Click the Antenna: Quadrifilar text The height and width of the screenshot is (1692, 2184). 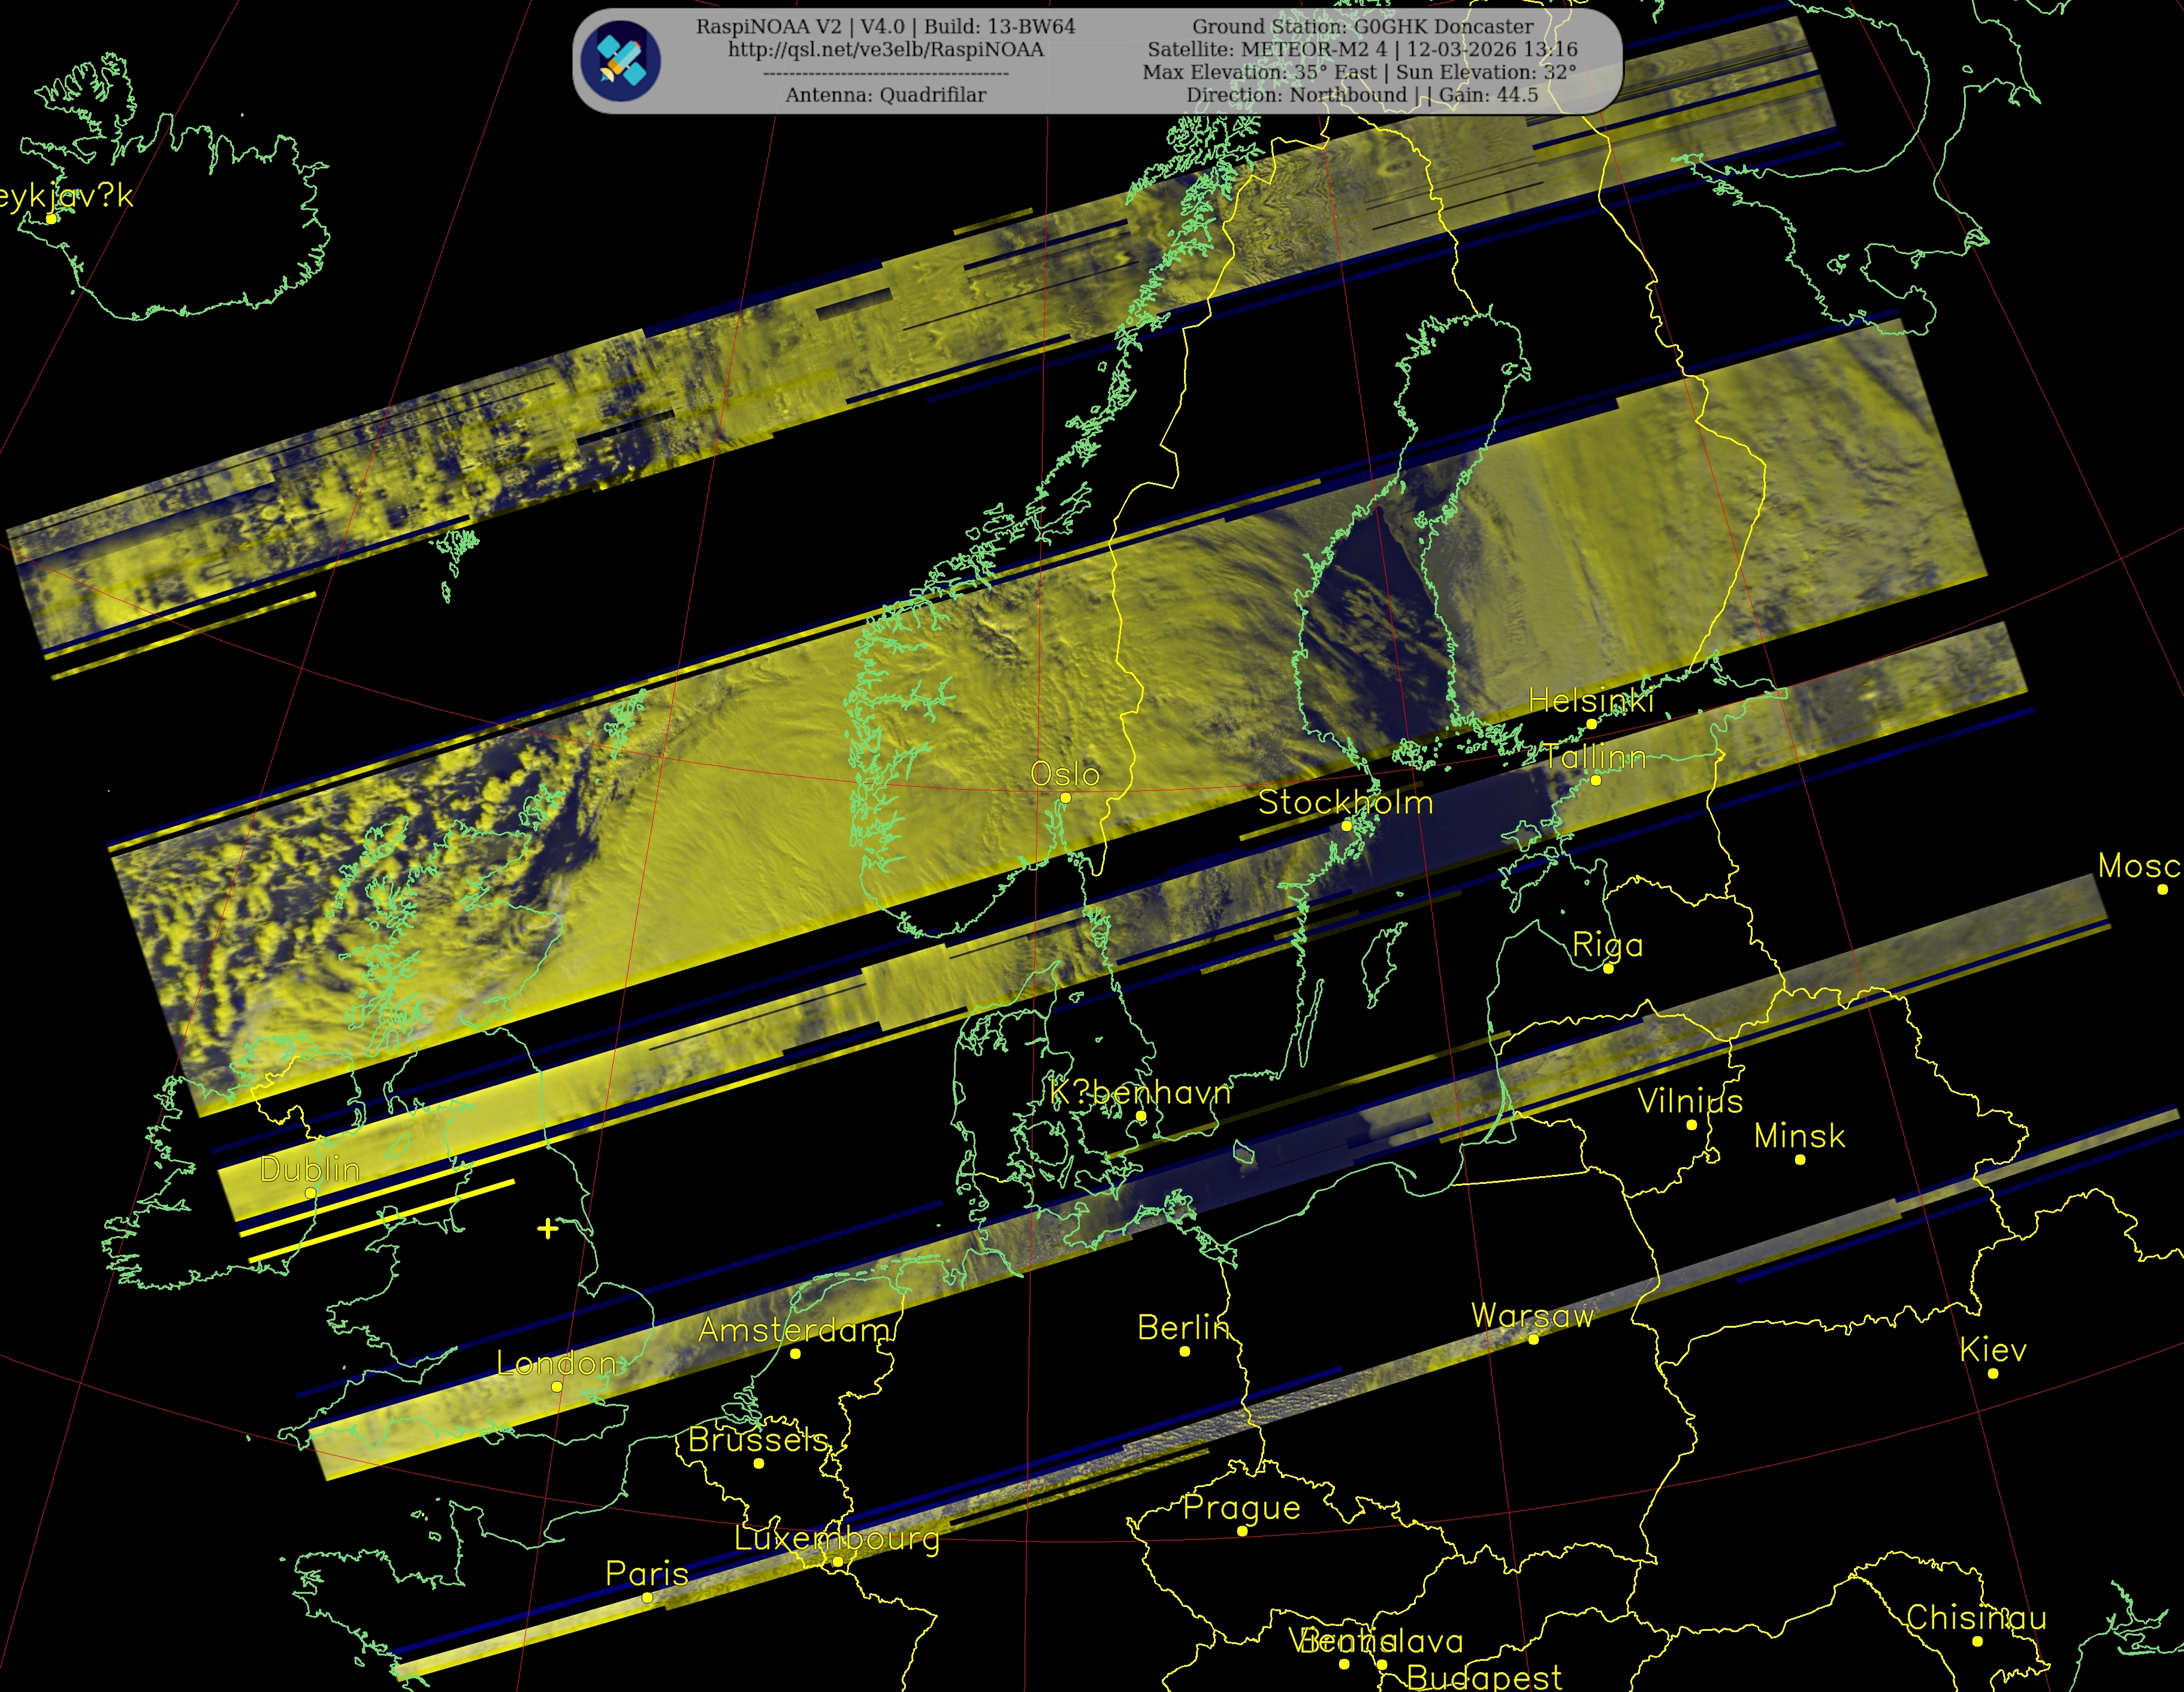coord(885,95)
